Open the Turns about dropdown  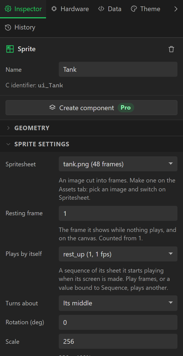118,303
